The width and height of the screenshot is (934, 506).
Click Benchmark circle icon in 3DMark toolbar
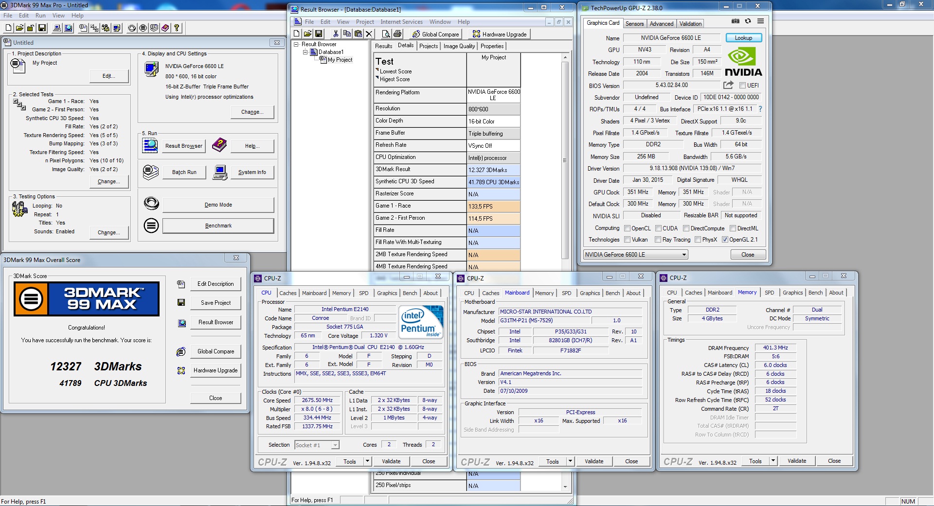point(143,28)
